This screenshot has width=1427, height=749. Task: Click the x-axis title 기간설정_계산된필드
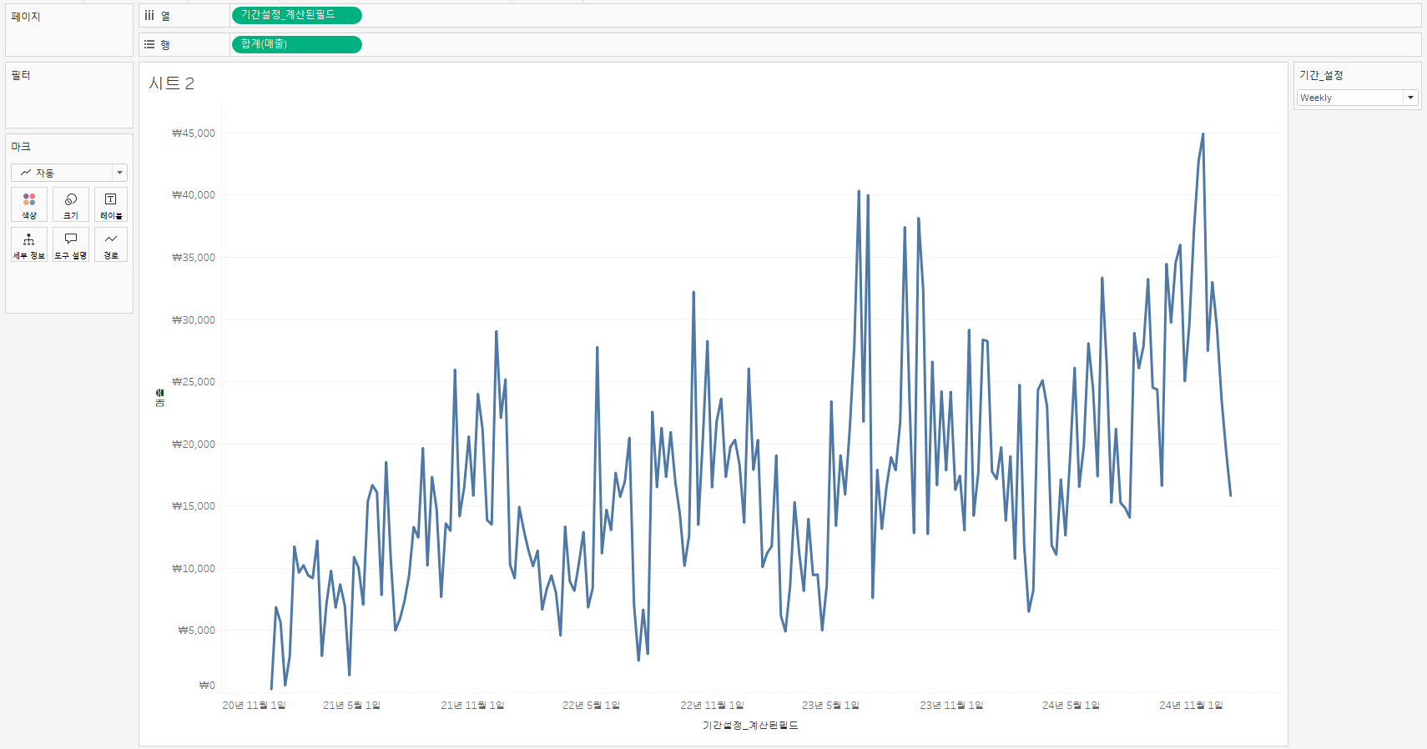point(750,726)
